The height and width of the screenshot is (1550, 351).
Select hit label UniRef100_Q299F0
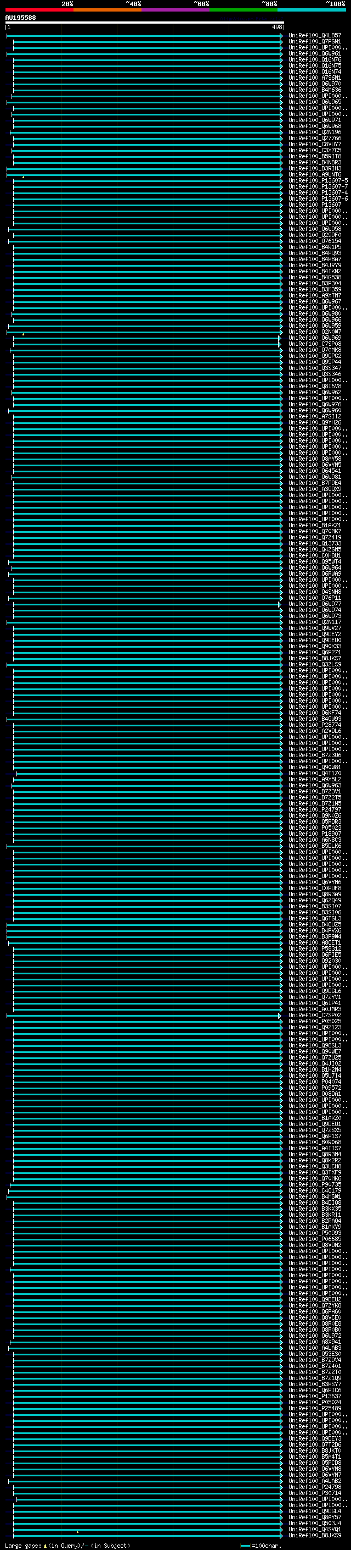[315, 235]
